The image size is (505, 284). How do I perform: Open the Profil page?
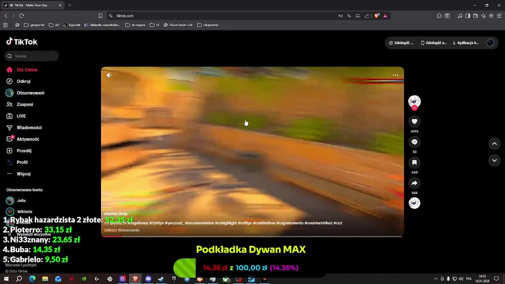point(17,163)
